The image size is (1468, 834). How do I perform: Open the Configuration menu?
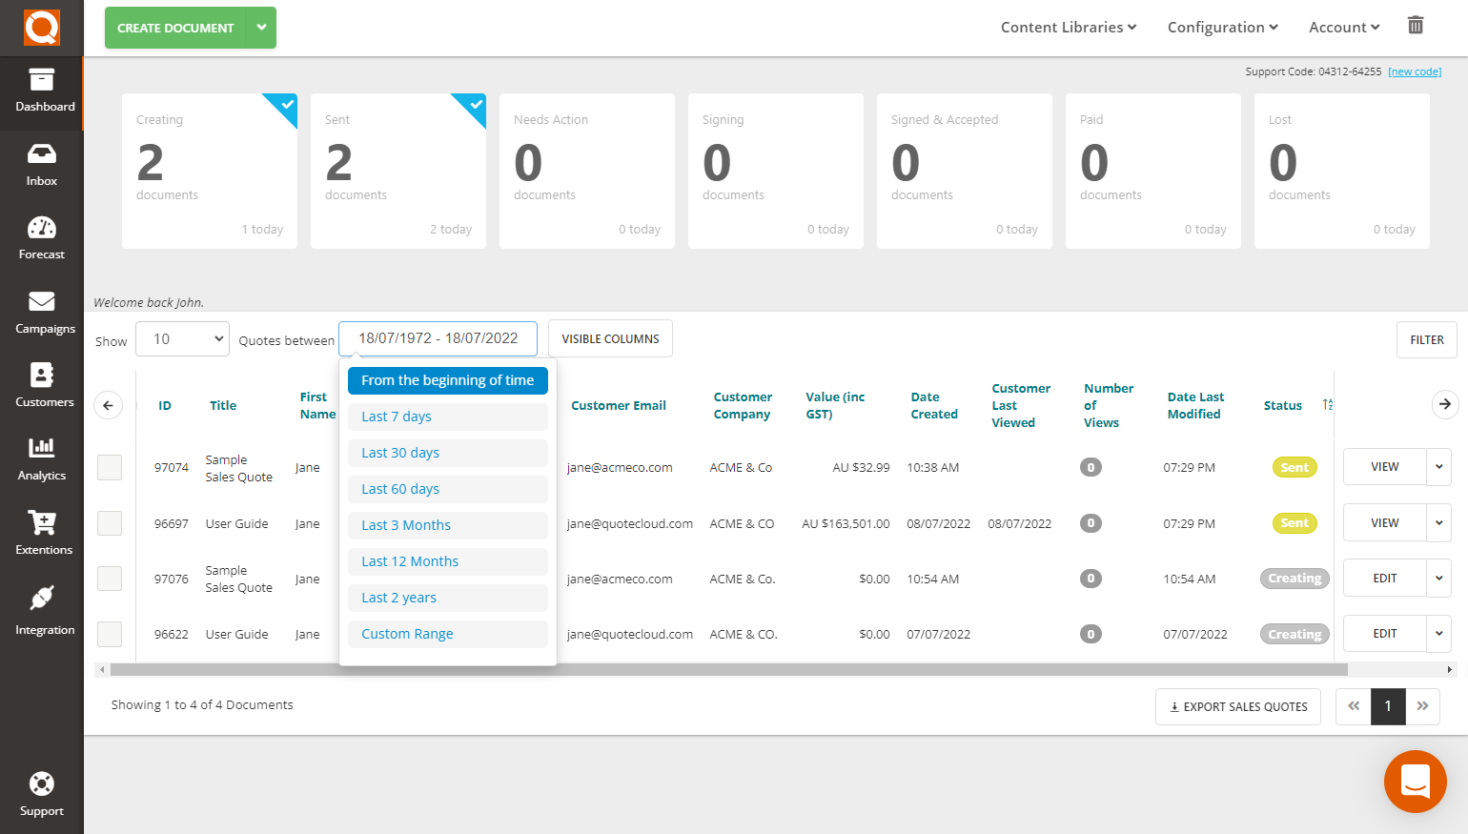click(x=1222, y=27)
